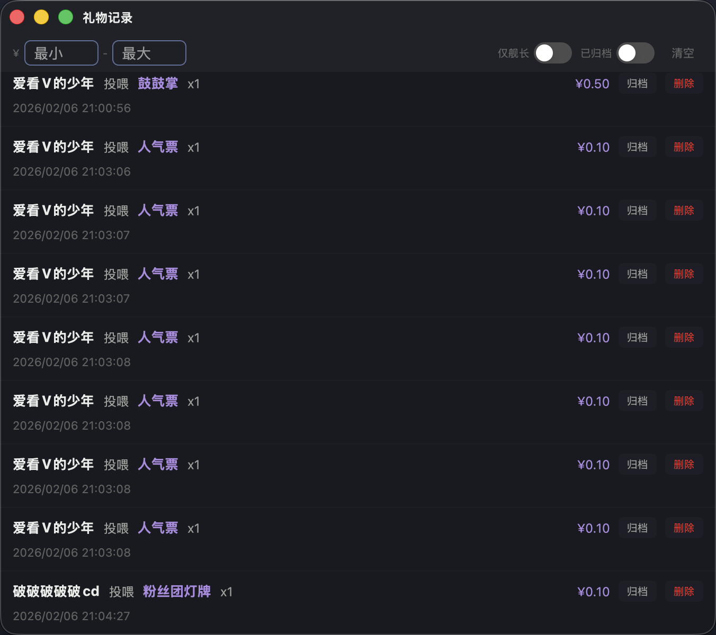Click the 人气票 link in the 21:03:06 row
Image resolution: width=716 pixels, height=635 pixels.
[x=157, y=147]
